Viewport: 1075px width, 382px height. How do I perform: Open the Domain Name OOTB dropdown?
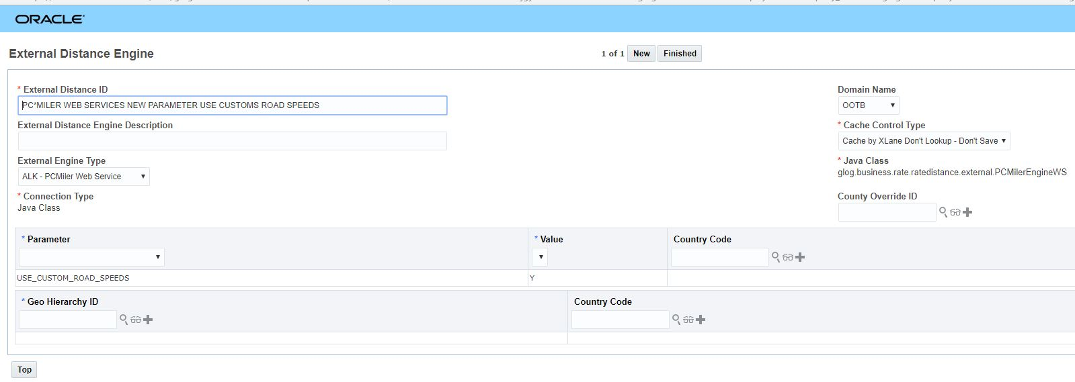pos(868,105)
